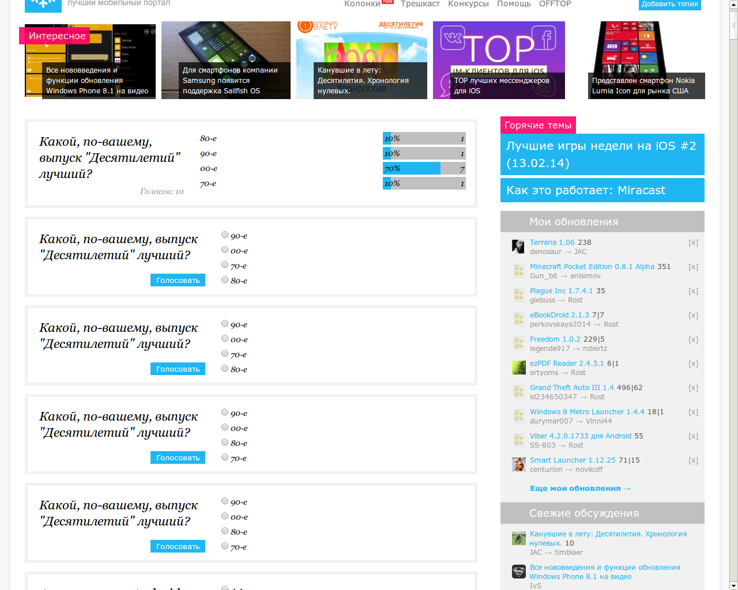
Task: Open the Smart Launcher 1.12.25 link
Action: (573, 460)
